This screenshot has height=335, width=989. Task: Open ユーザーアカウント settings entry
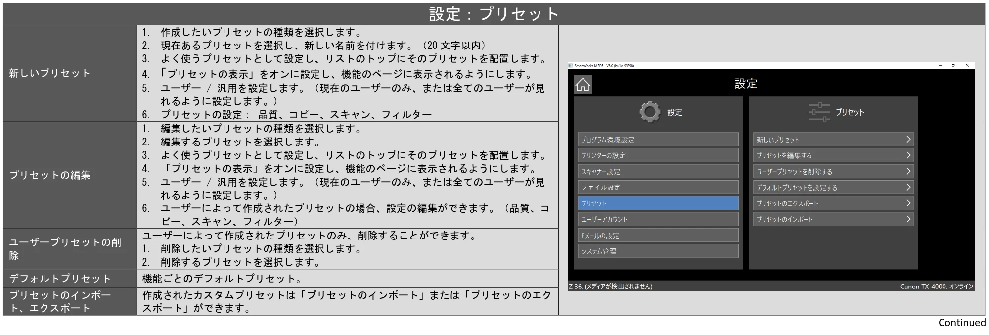(x=658, y=219)
